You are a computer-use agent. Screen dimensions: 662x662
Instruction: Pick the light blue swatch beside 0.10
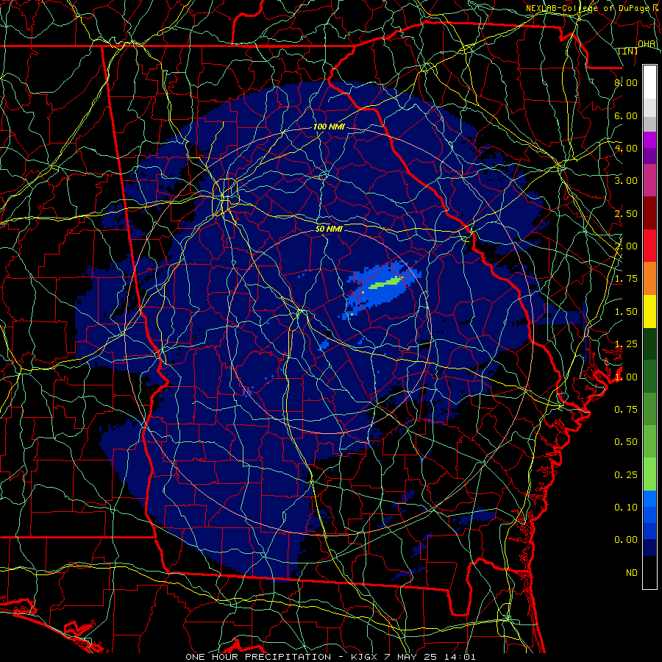coord(649,499)
